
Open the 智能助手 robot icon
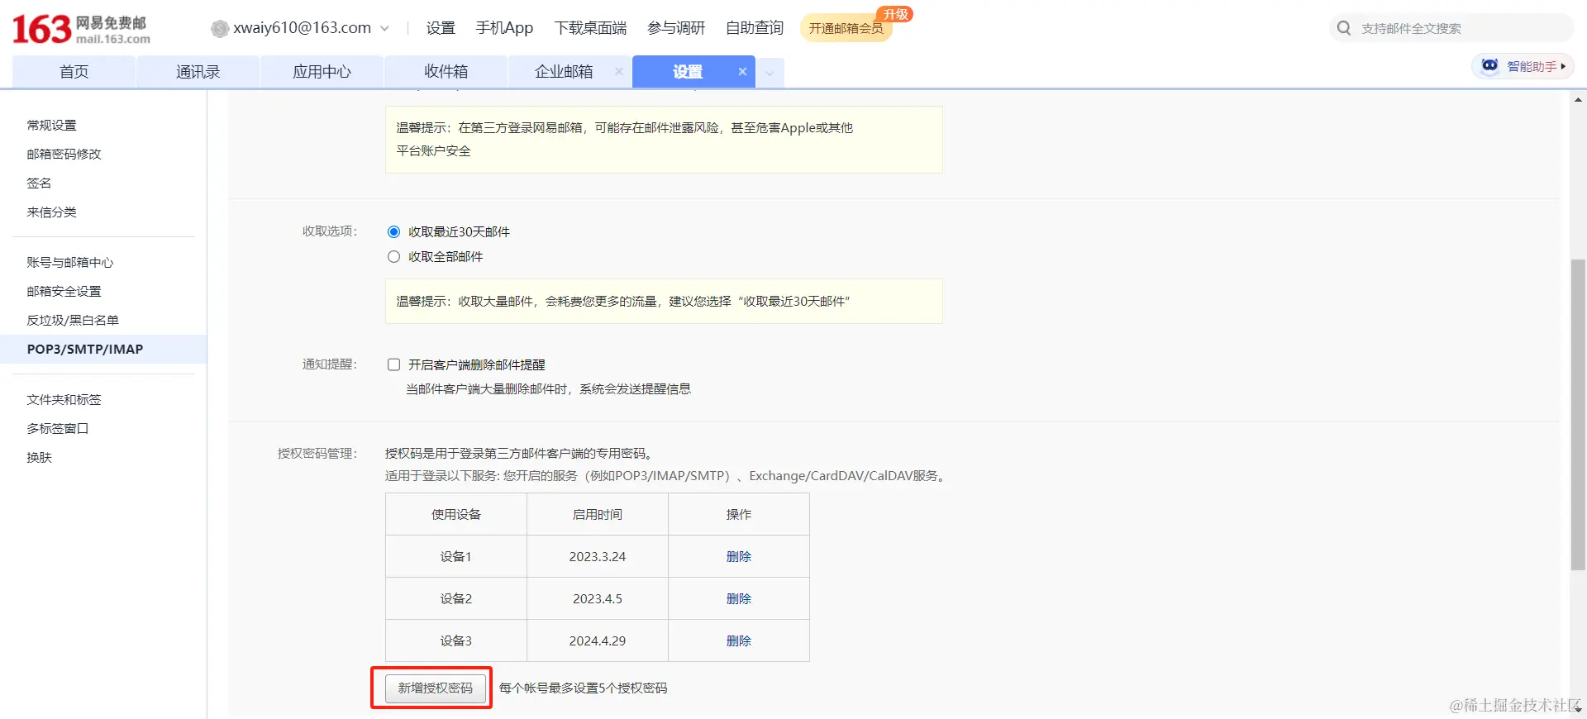(x=1489, y=65)
